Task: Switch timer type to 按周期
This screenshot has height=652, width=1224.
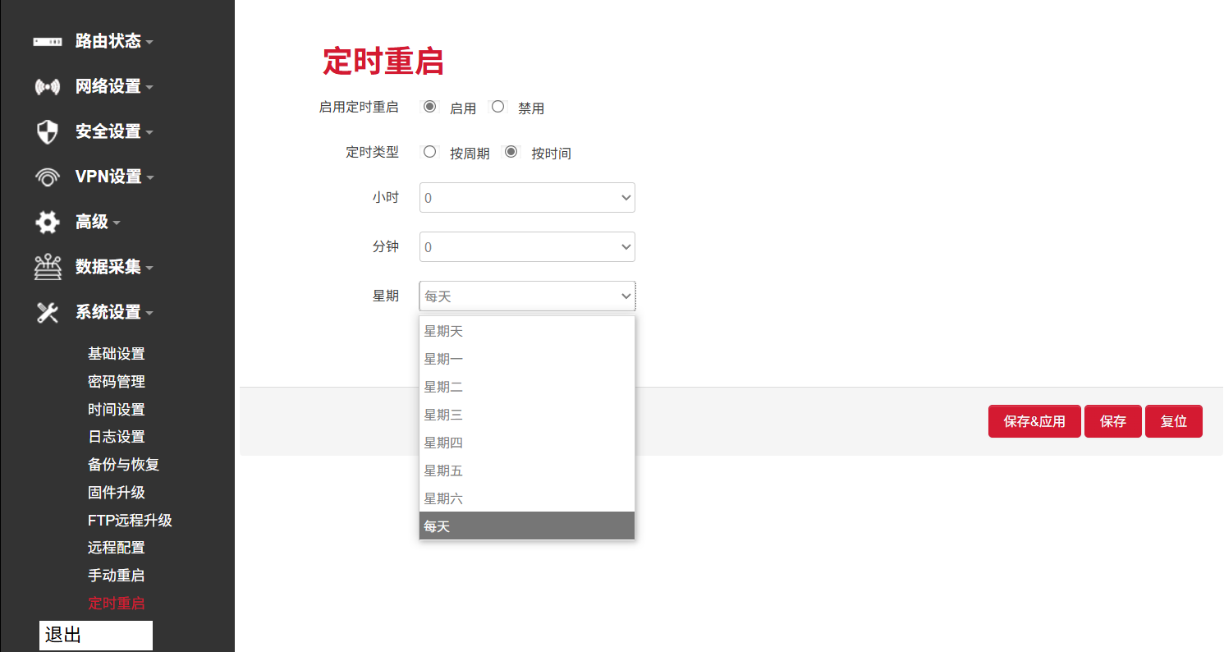Action: [x=429, y=152]
